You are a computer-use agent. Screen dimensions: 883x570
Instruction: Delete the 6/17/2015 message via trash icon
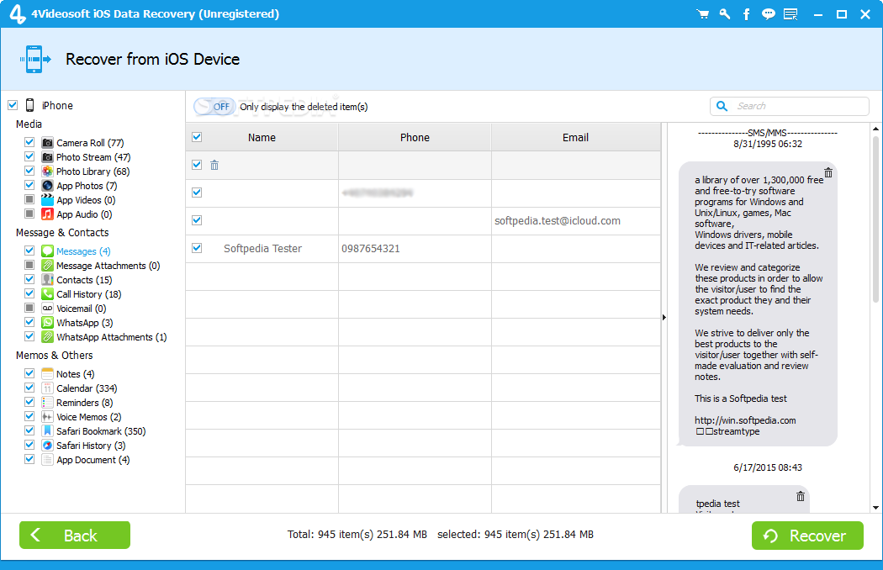801,496
